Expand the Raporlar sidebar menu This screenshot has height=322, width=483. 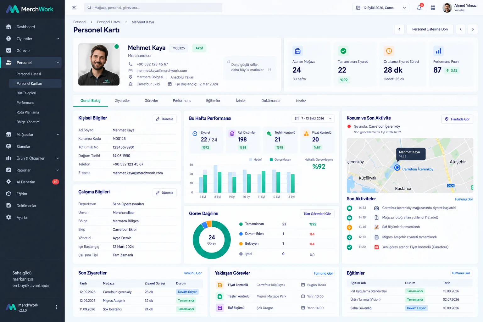pos(58,170)
